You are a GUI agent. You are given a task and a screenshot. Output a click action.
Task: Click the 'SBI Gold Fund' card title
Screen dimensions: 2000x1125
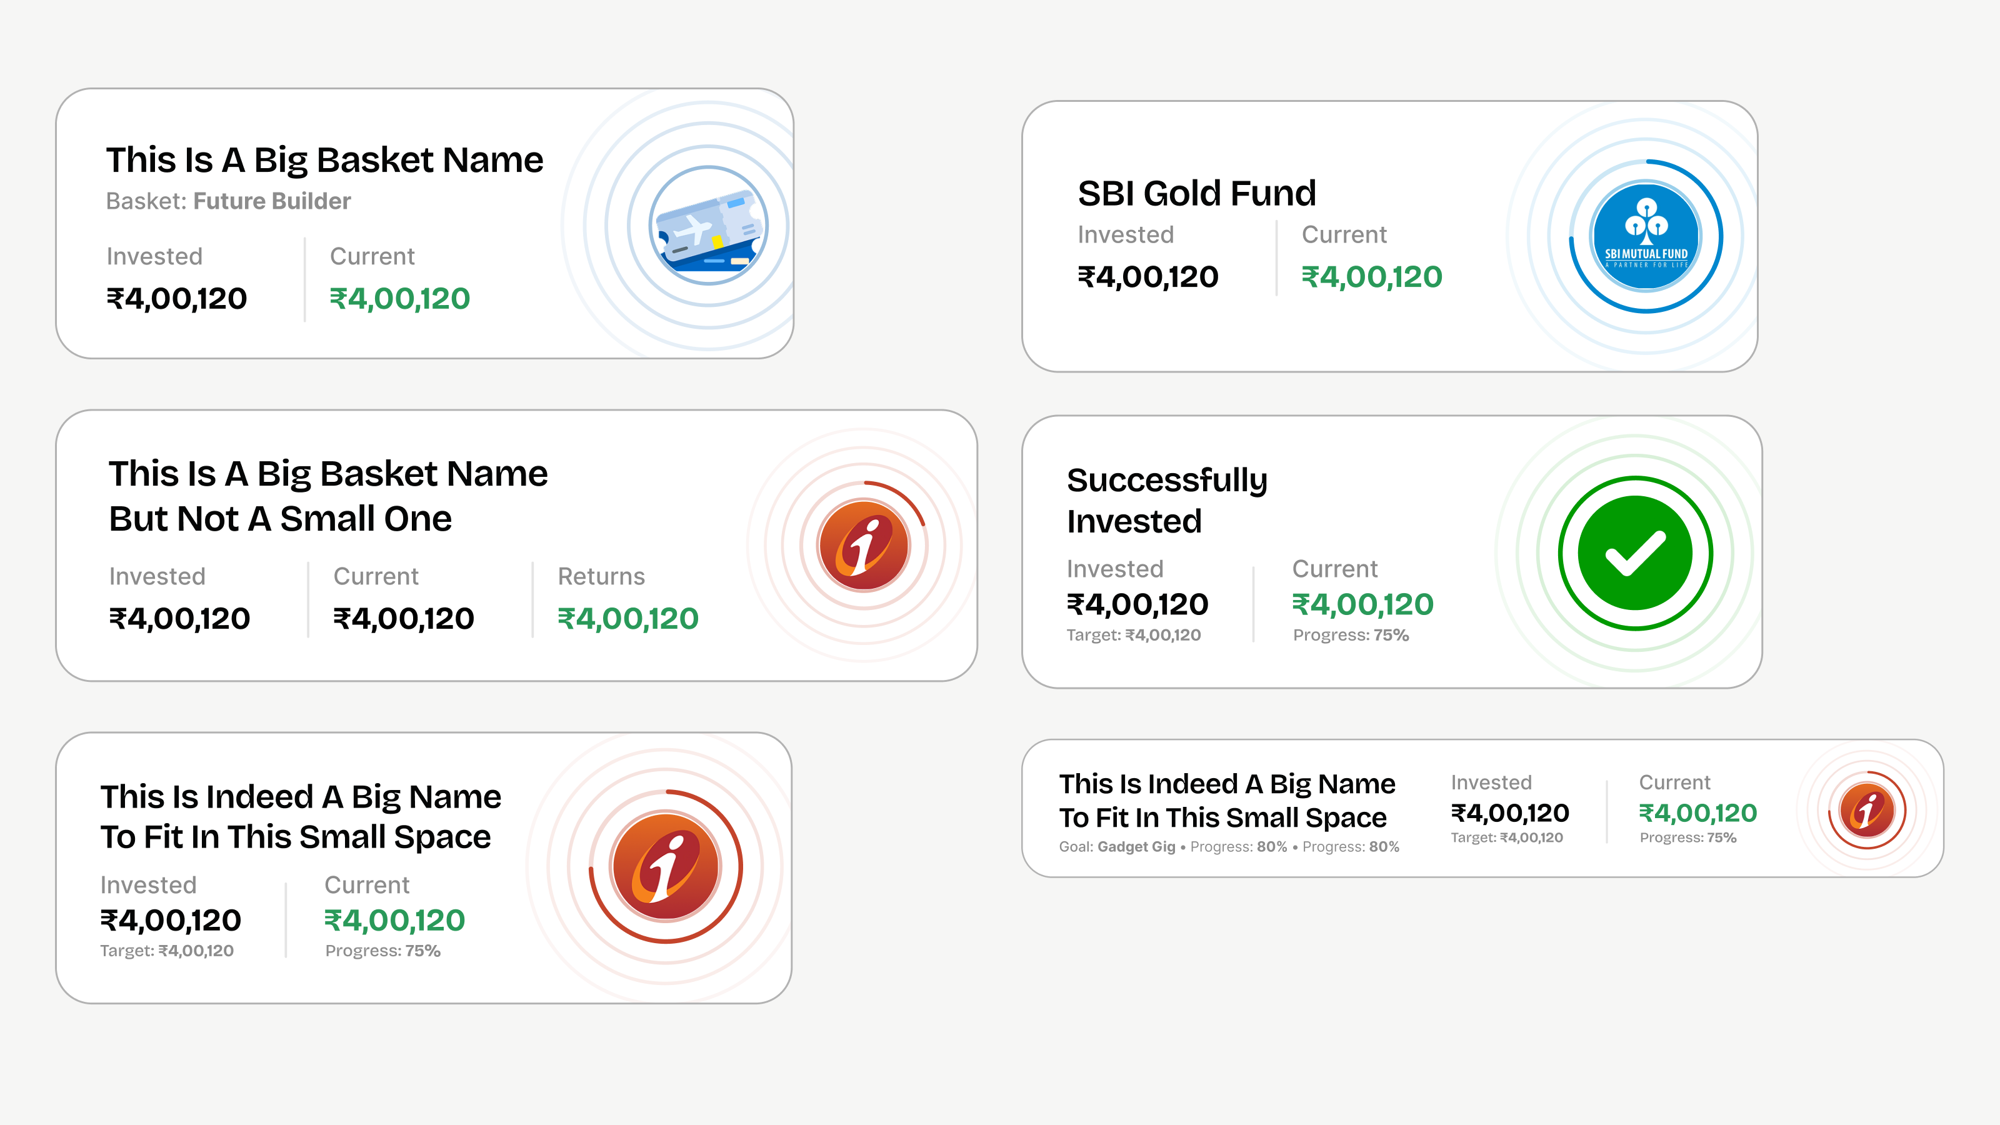(1196, 192)
